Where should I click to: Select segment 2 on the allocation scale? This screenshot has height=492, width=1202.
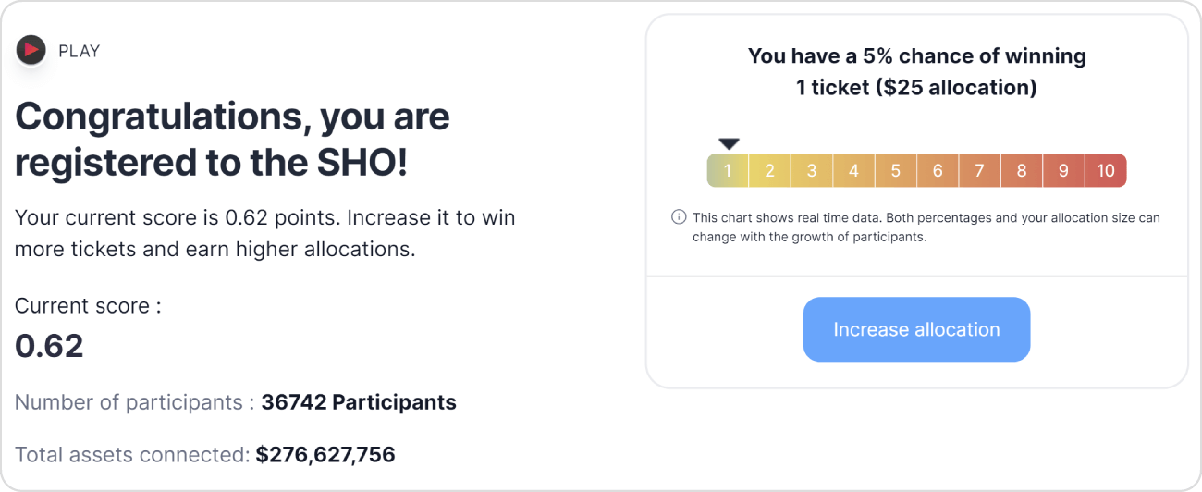click(769, 170)
